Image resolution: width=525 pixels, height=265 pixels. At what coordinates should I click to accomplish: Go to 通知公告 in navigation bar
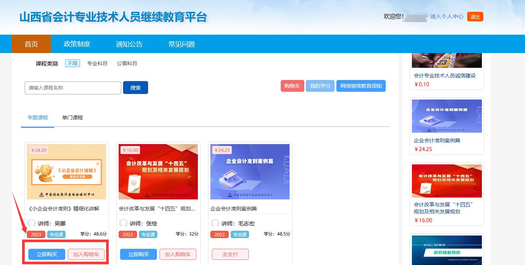[129, 44]
